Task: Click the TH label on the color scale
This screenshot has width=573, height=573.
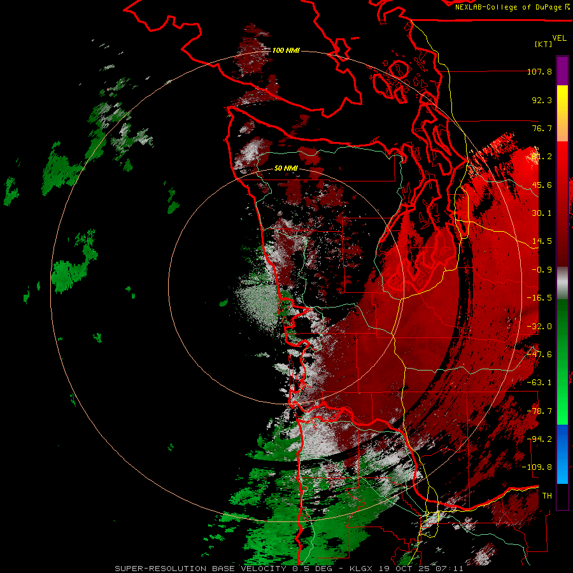Action: tap(547, 496)
